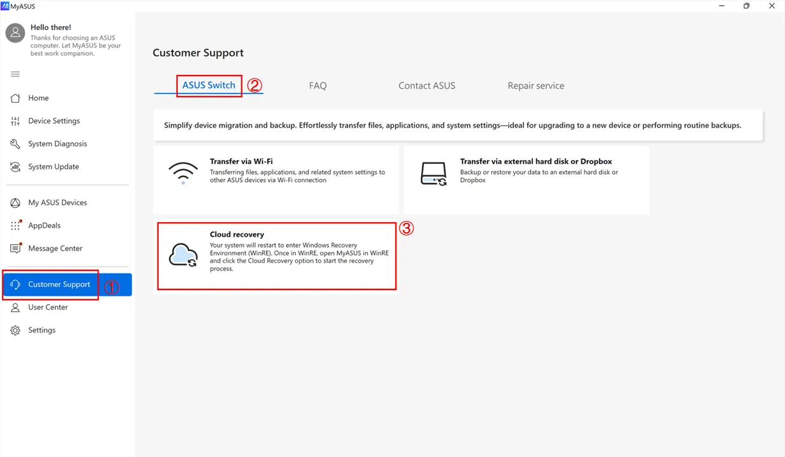Open the Home section in the sidebar
Screen dimensions: 785x457
point(38,98)
